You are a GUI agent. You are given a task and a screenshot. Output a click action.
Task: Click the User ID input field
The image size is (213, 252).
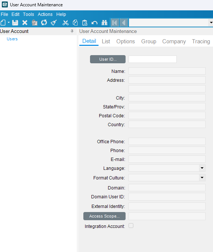(153, 59)
